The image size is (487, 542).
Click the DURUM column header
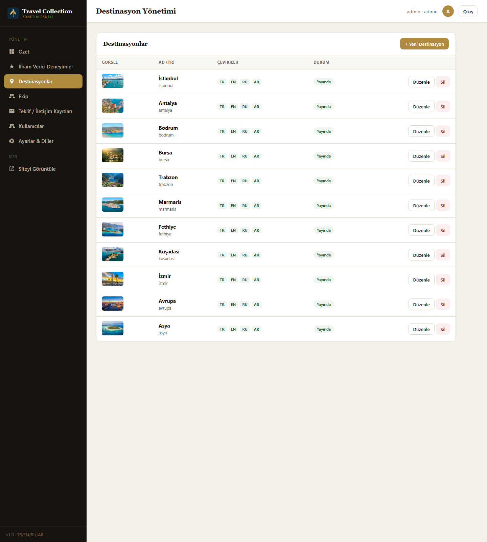coord(321,62)
